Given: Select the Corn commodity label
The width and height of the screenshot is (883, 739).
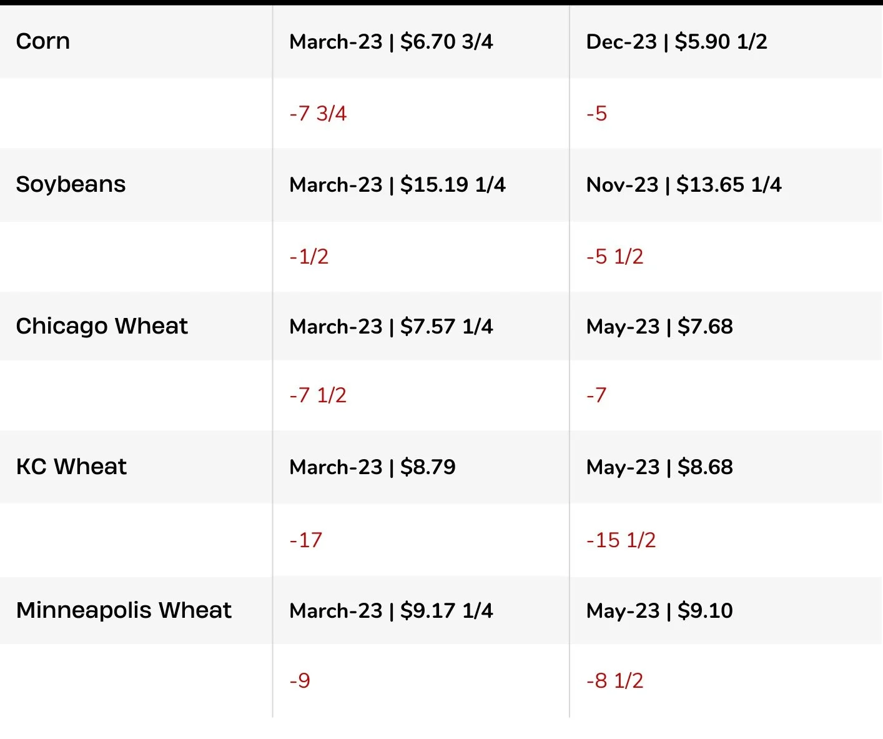Looking at the screenshot, I should tap(43, 41).
